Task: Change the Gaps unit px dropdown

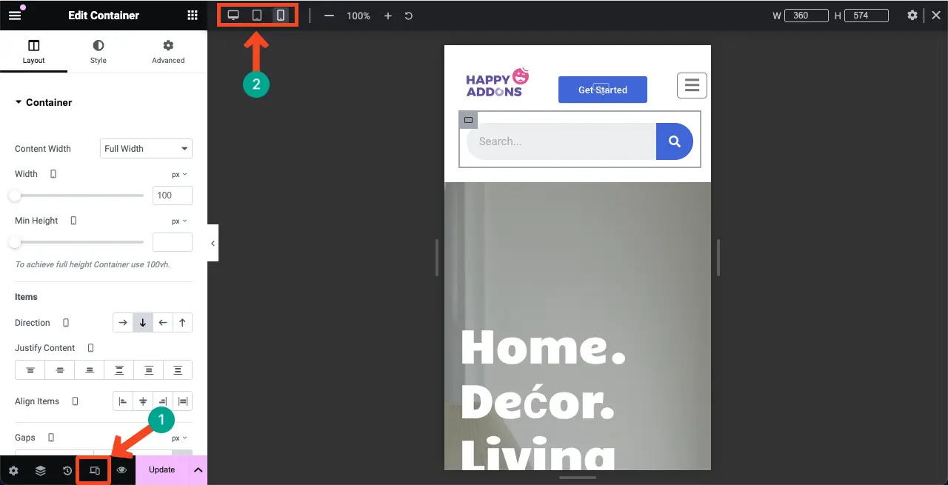Action: coord(179,438)
